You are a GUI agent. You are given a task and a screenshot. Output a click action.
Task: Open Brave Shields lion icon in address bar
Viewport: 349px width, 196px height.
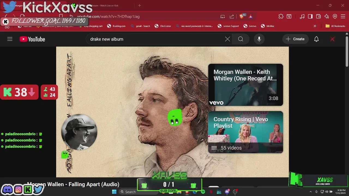pos(242,16)
